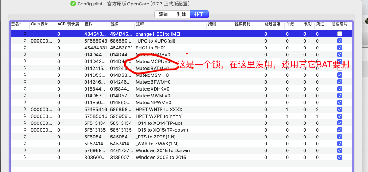Open signature selector in _Q14 to XQ14(TP-up) row

click(x=25, y=123)
